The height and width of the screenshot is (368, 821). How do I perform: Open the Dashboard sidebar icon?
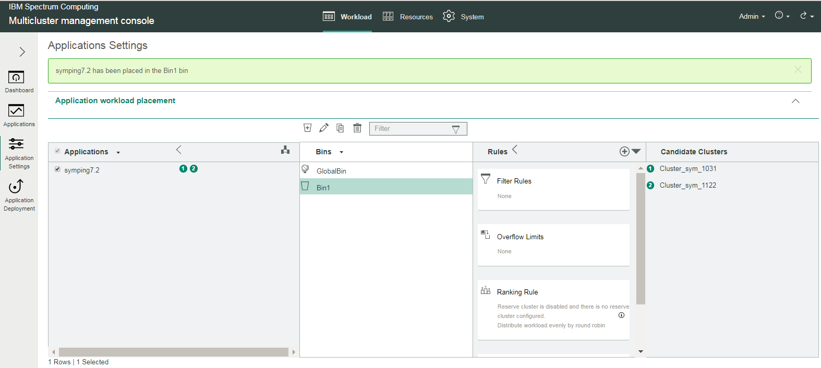(x=19, y=82)
